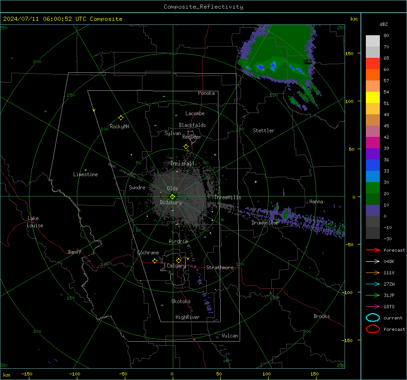Click the red forecast ellipse legend icon
This screenshot has height=380, width=407.
pyautogui.click(x=373, y=329)
